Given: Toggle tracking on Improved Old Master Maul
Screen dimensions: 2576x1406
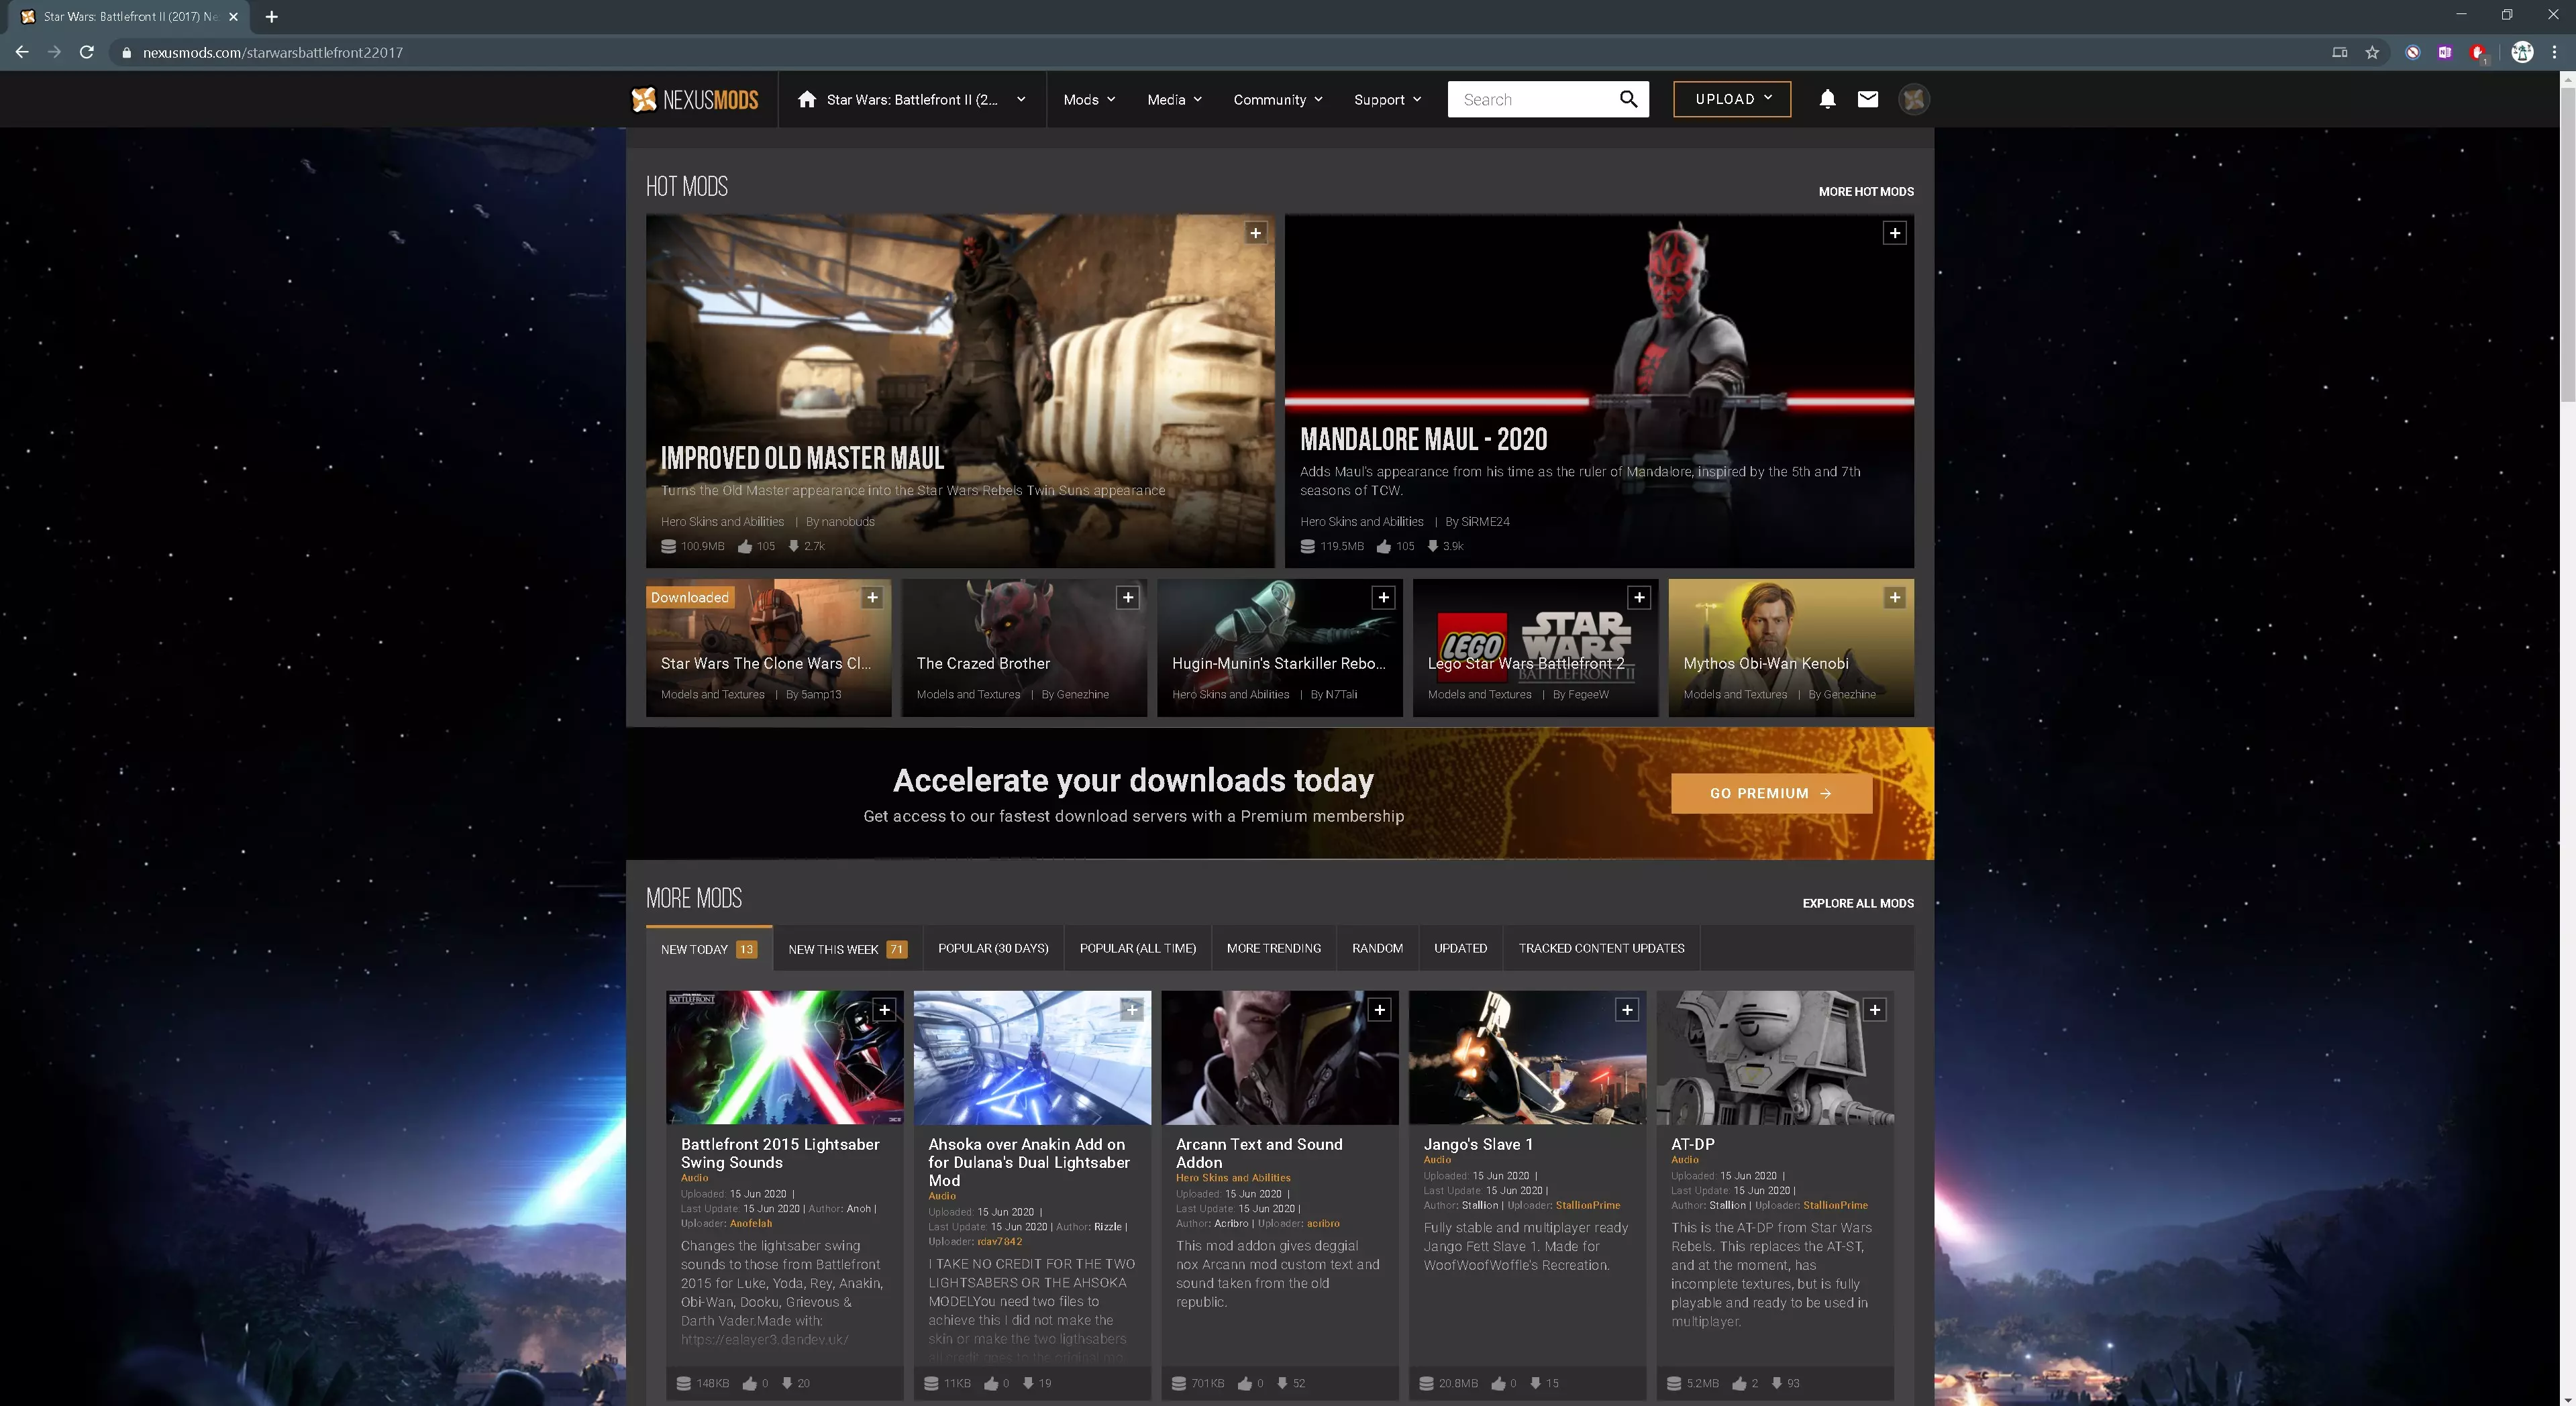Looking at the screenshot, I should pos(1255,233).
